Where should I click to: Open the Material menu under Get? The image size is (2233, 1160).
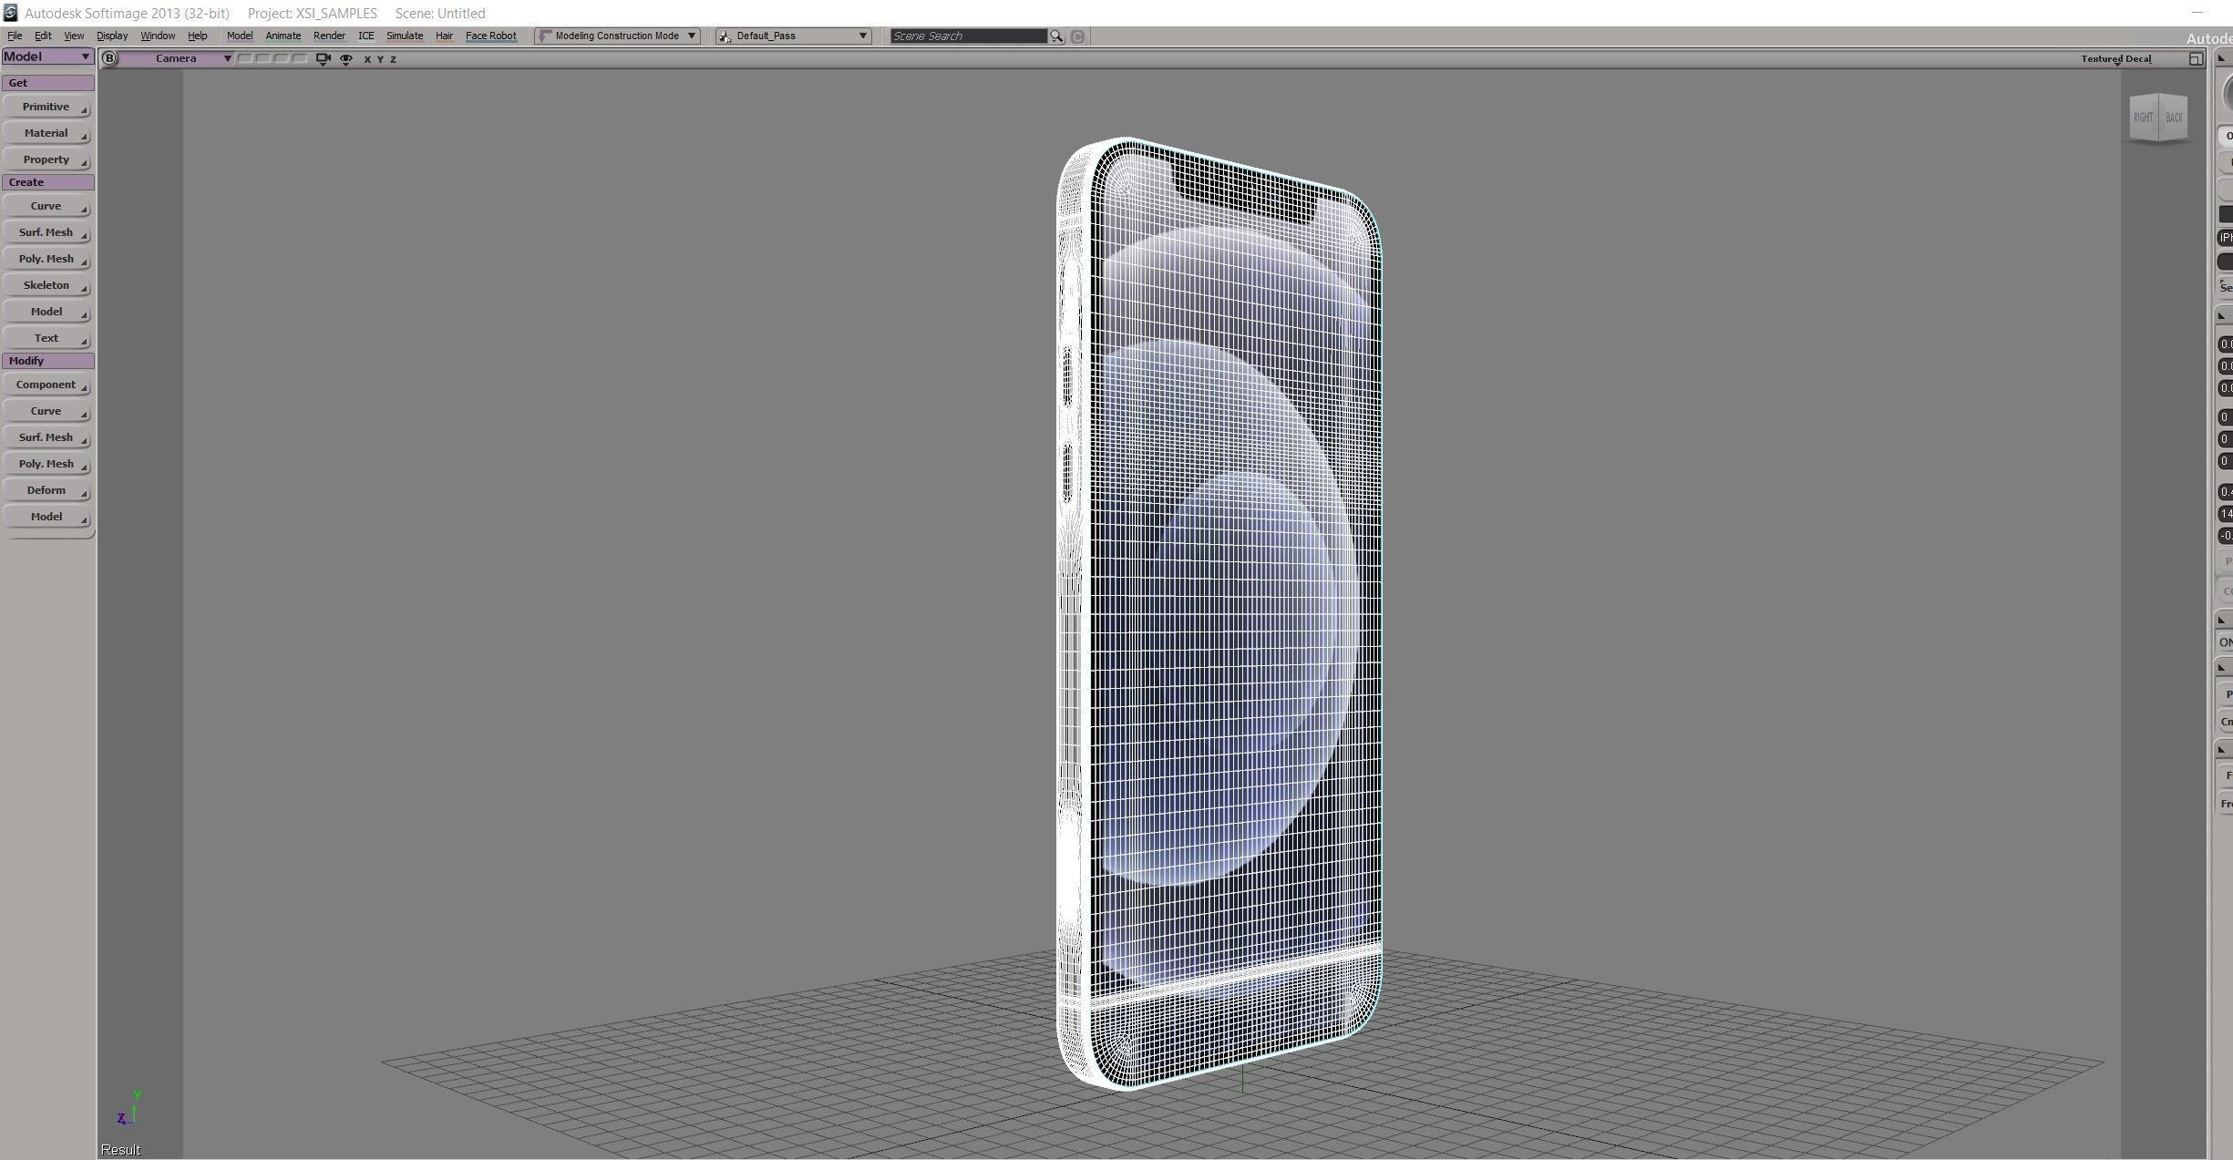coord(46,133)
